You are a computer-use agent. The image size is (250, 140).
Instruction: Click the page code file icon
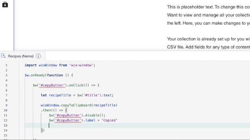3,56
